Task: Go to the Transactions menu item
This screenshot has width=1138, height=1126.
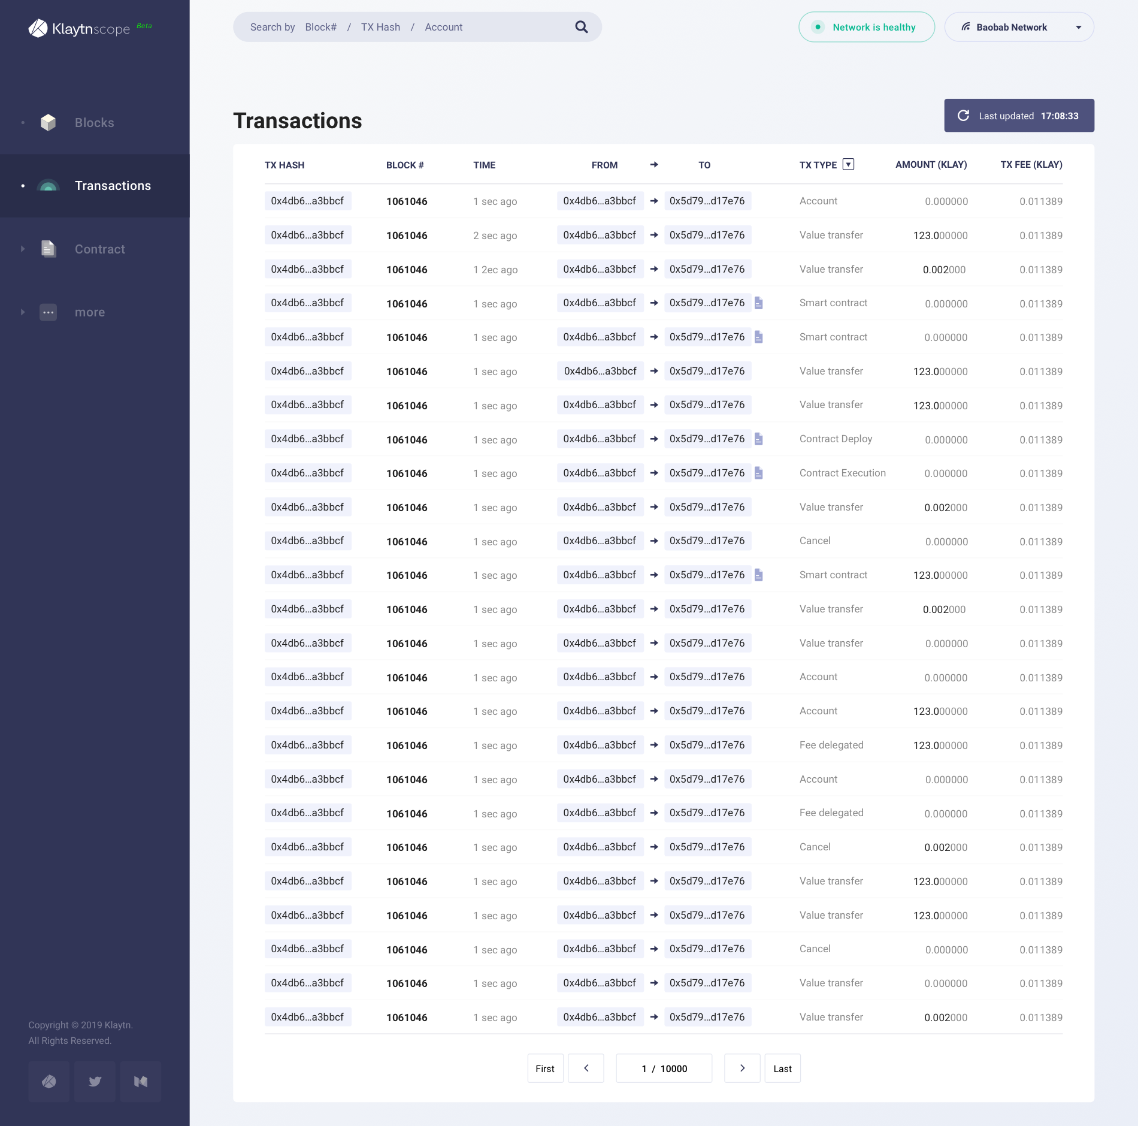Action: click(x=113, y=186)
